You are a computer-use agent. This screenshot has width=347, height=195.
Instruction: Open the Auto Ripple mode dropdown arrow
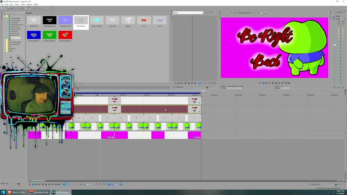[x=118, y=184]
